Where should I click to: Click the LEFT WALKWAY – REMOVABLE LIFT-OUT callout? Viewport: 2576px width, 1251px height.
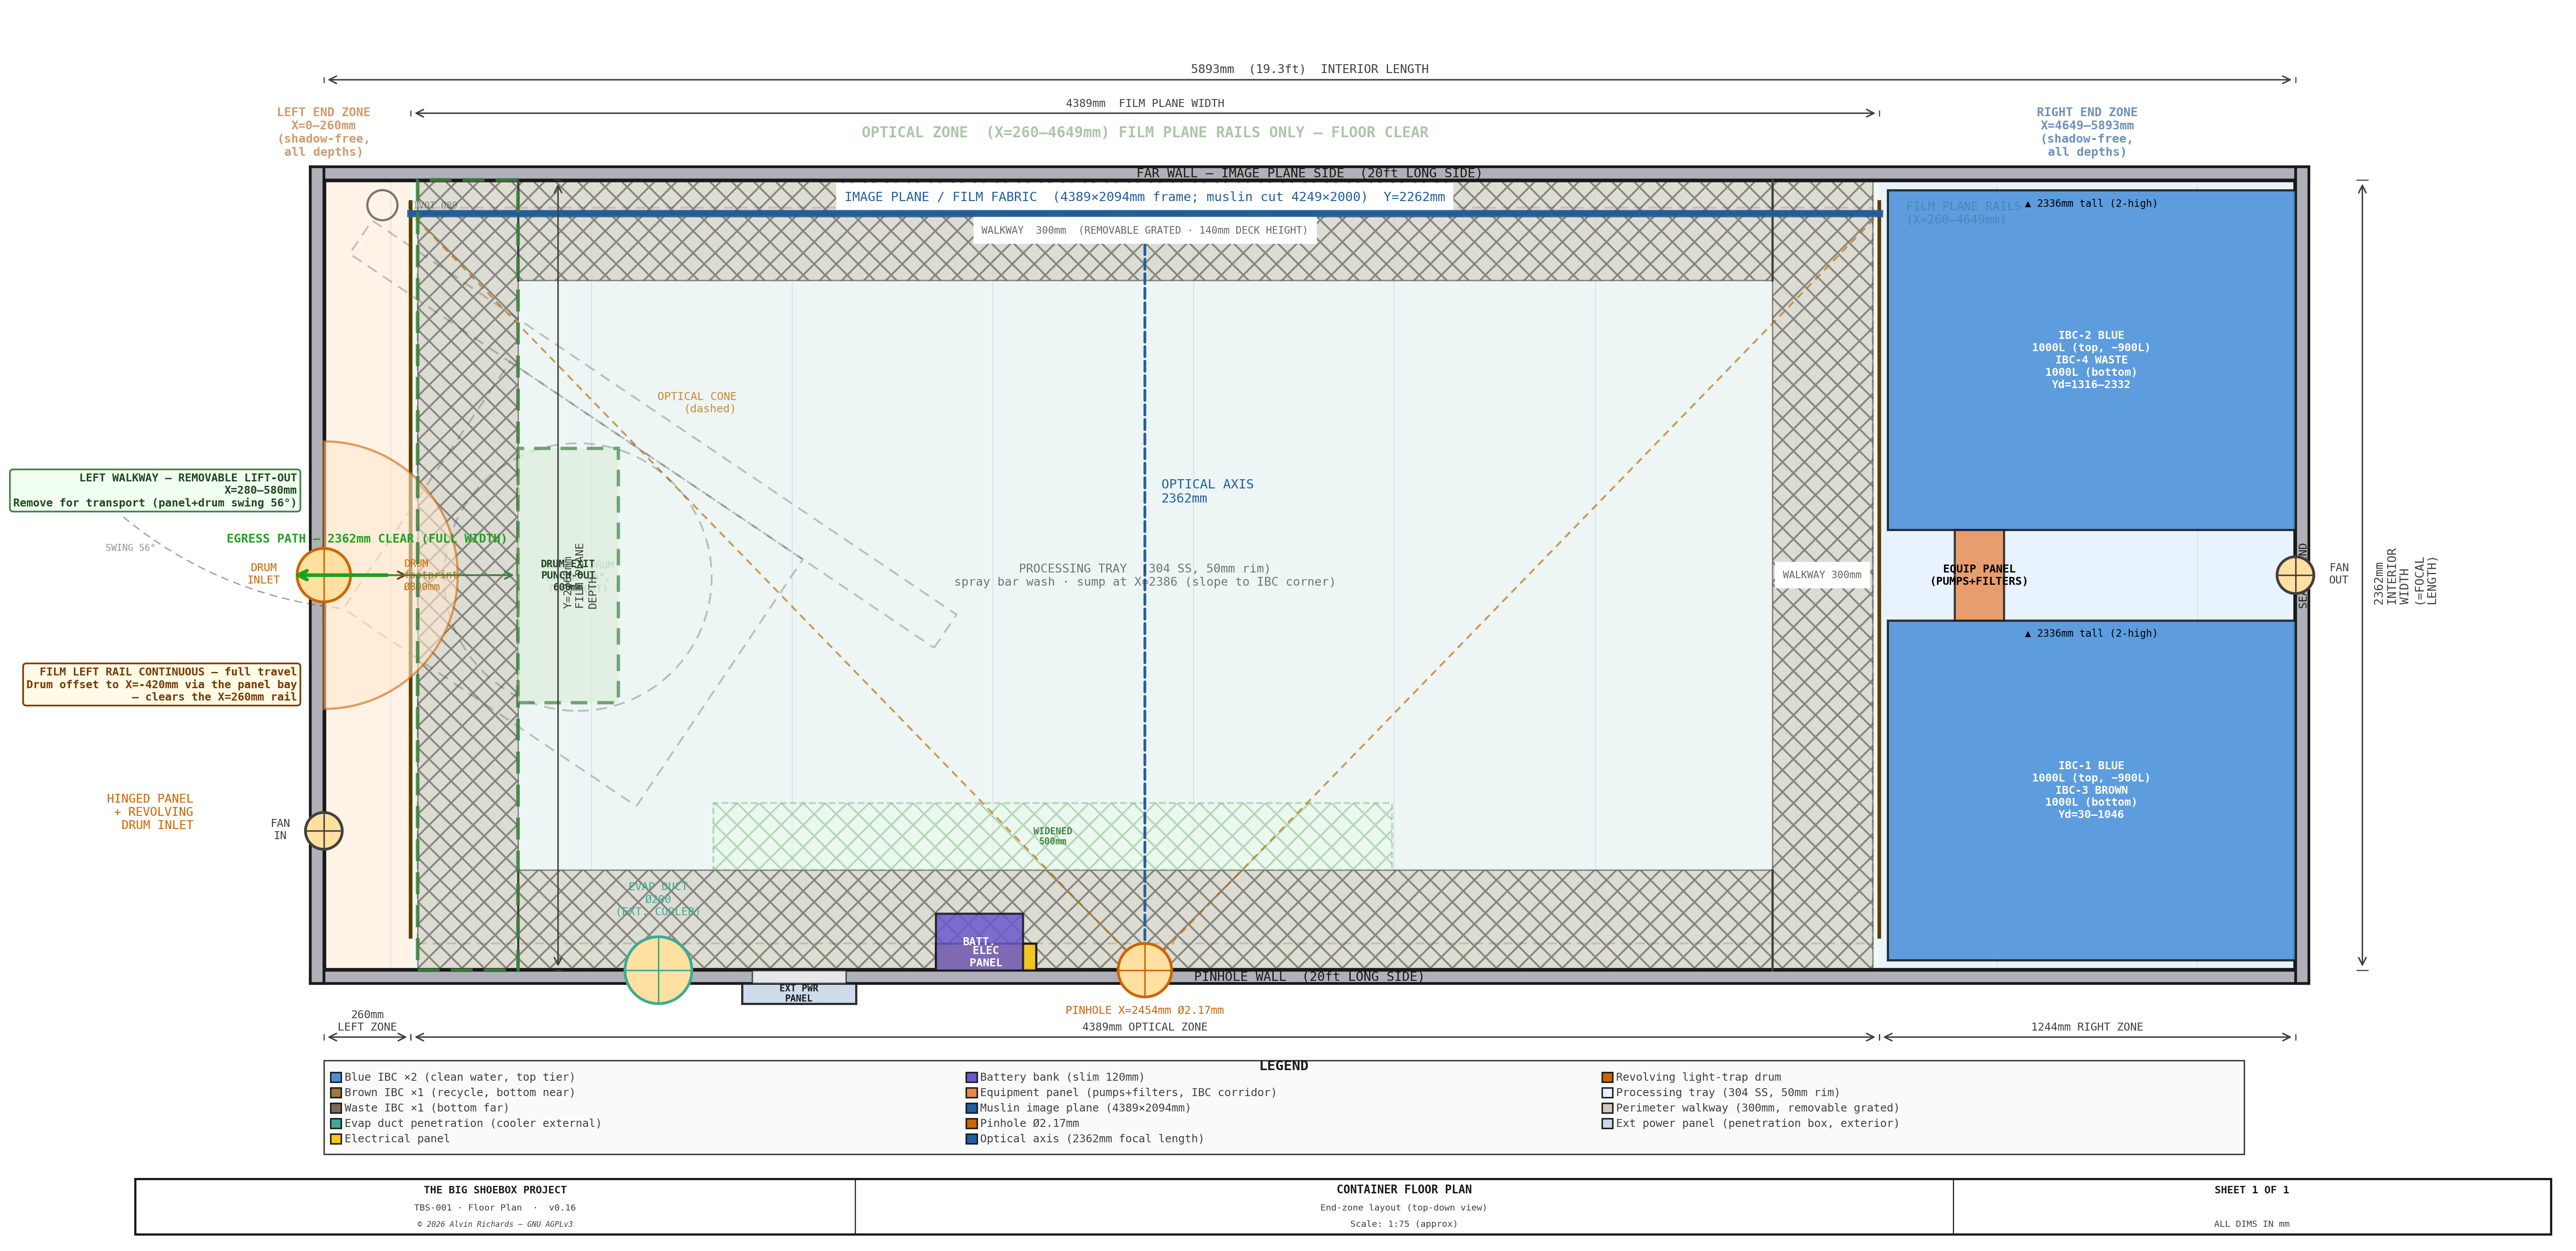coord(155,490)
